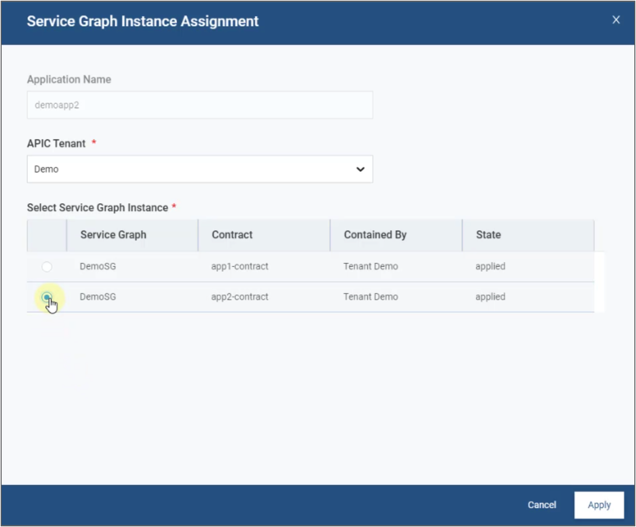This screenshot has width=636, height=527.
Task: Click the dialog title text
Action: click(x=143, y=21)
